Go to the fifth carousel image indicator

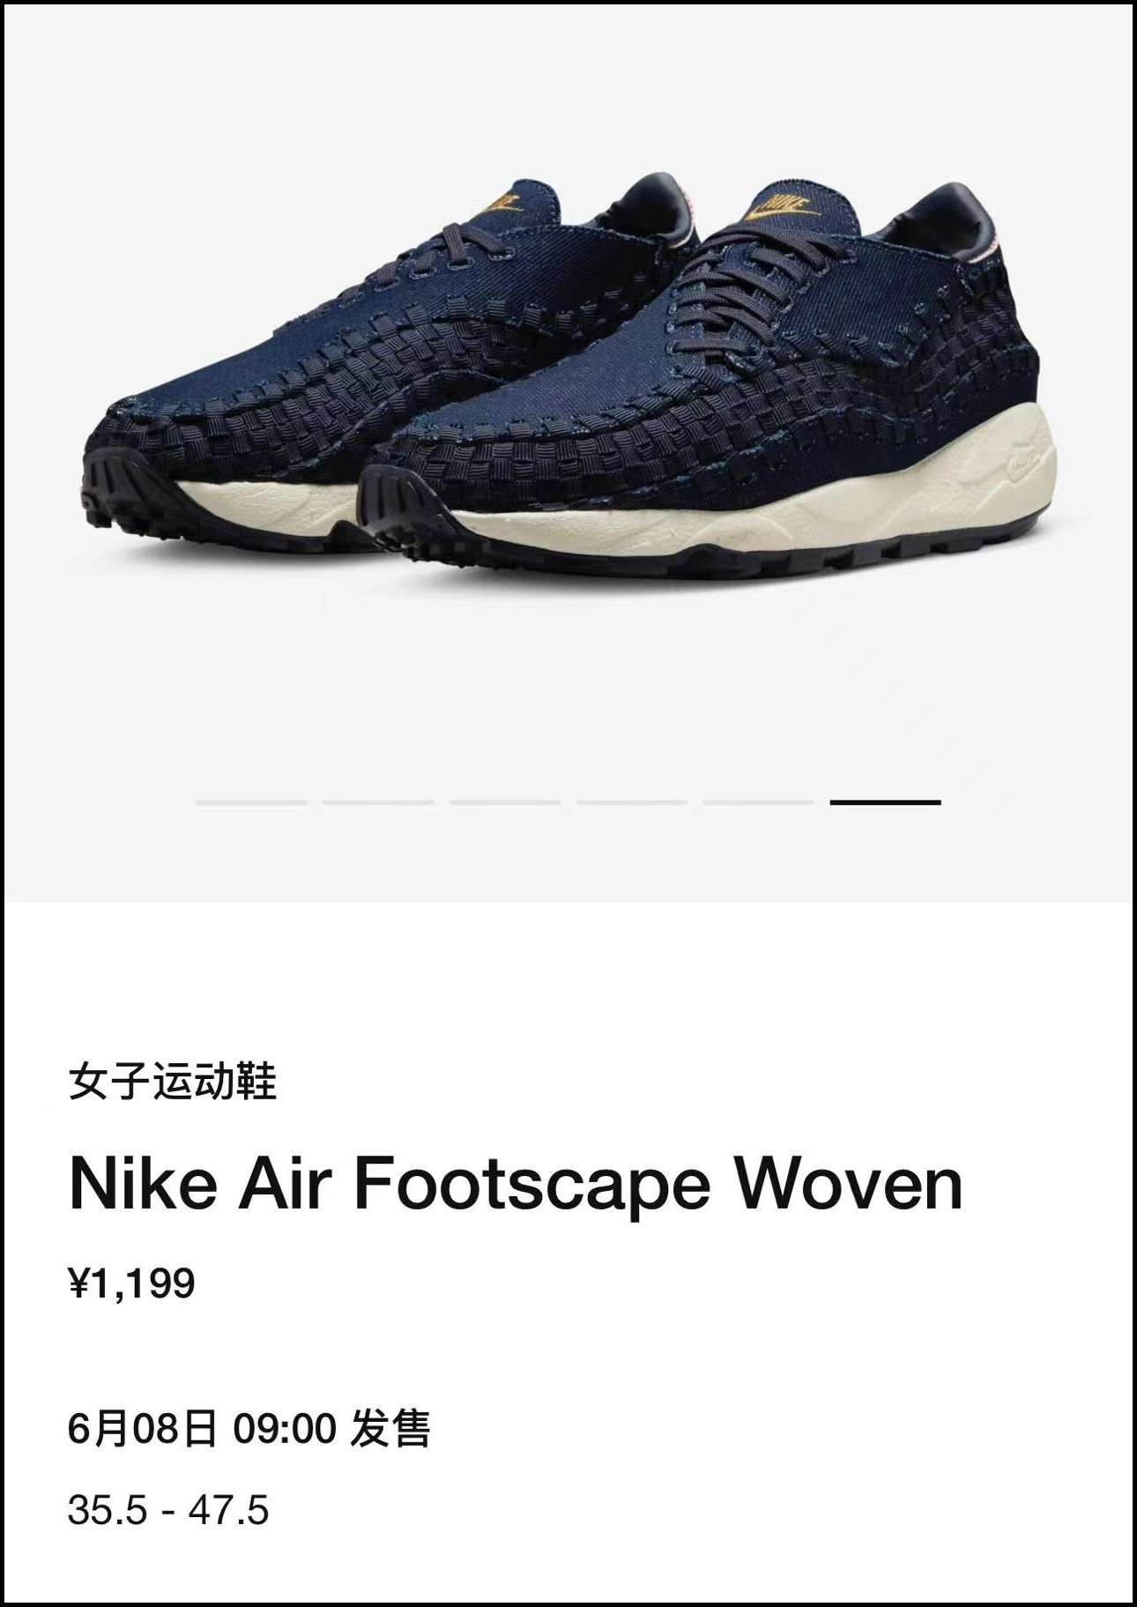point(759,802)
